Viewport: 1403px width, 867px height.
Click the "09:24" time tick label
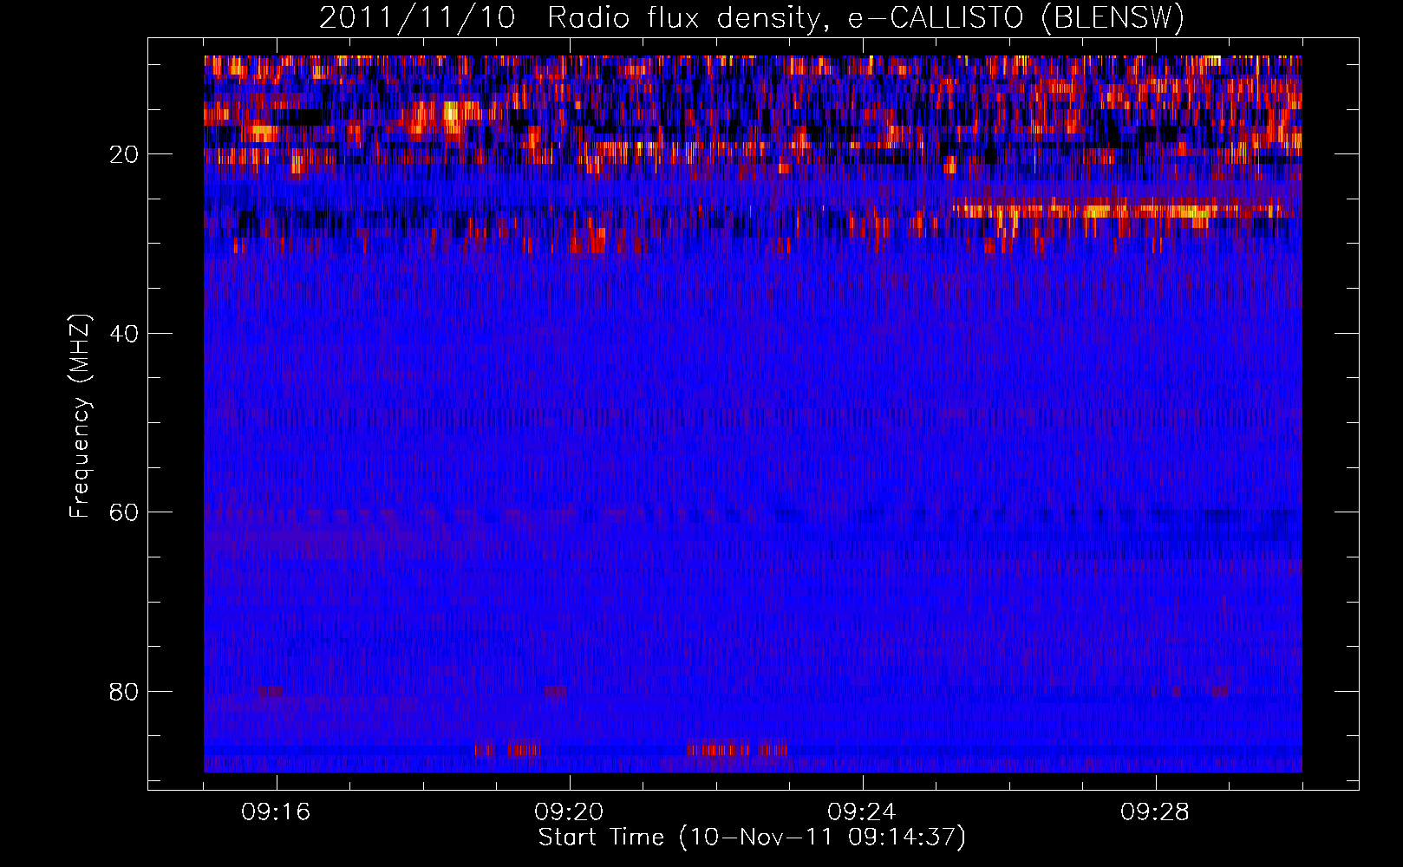pos(863,812)
